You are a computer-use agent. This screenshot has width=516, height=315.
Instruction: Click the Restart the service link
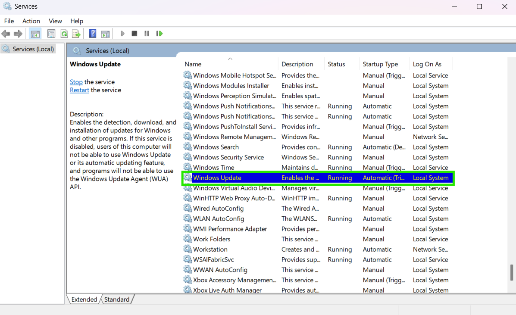pos(79,90)
